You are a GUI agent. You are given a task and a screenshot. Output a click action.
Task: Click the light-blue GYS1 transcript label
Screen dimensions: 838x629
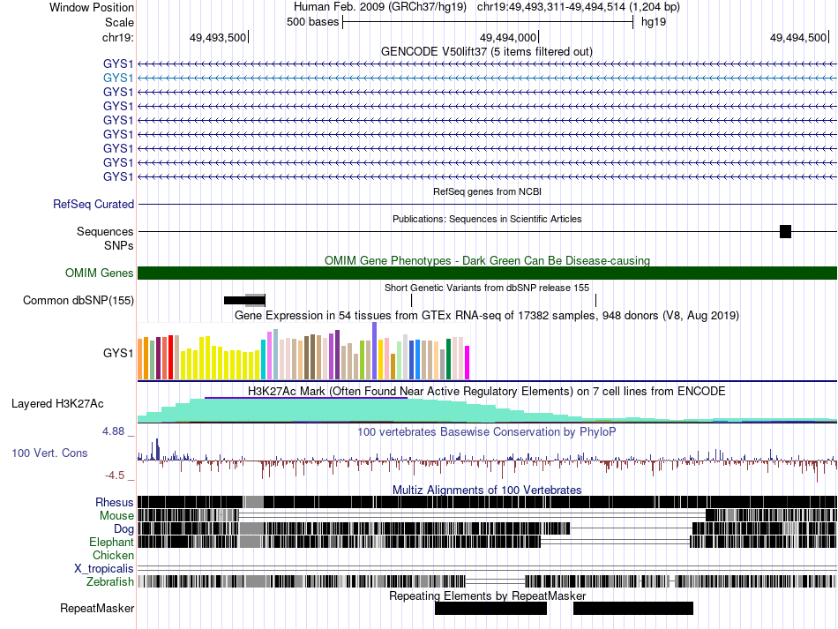(x=118, y=78)
